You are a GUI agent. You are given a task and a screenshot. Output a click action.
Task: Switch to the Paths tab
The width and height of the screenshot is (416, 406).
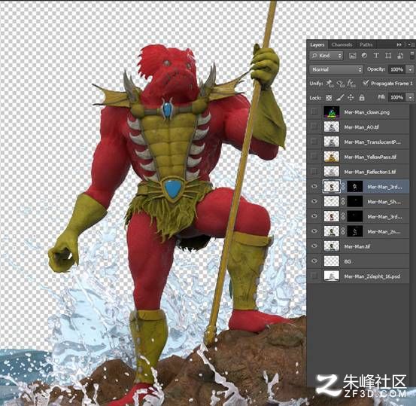tap(366, 44)
